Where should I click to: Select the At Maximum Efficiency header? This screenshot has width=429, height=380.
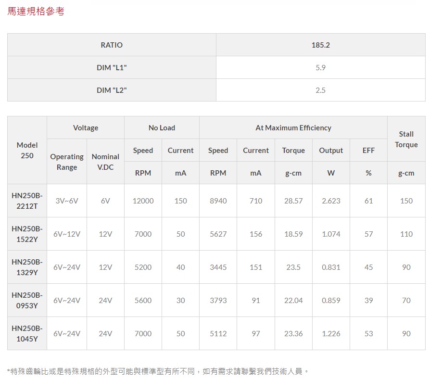click(x=293, y=127)
